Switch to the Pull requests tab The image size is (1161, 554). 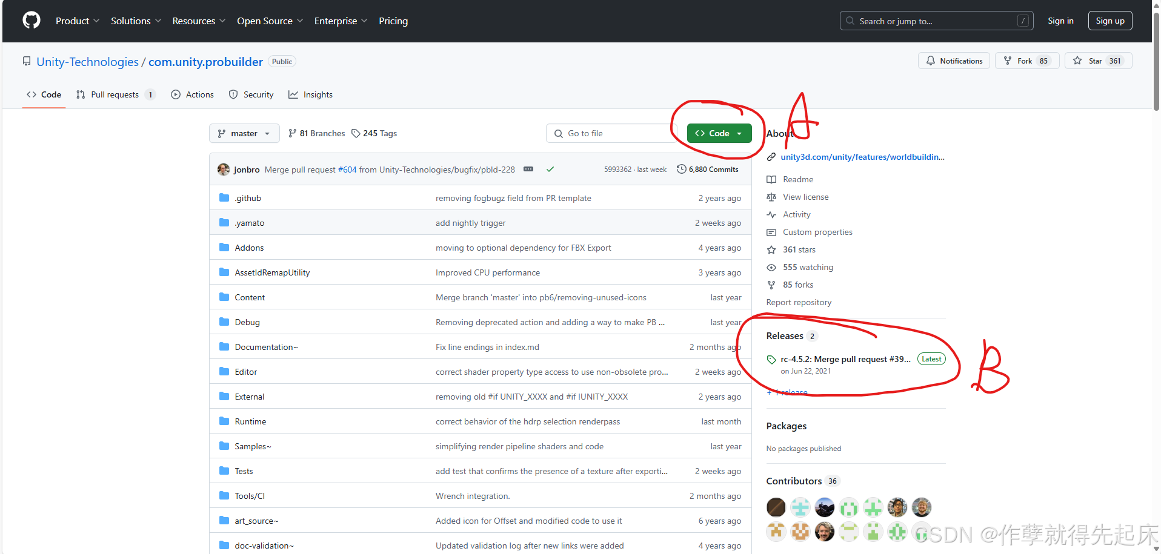(x=116, y=94)
